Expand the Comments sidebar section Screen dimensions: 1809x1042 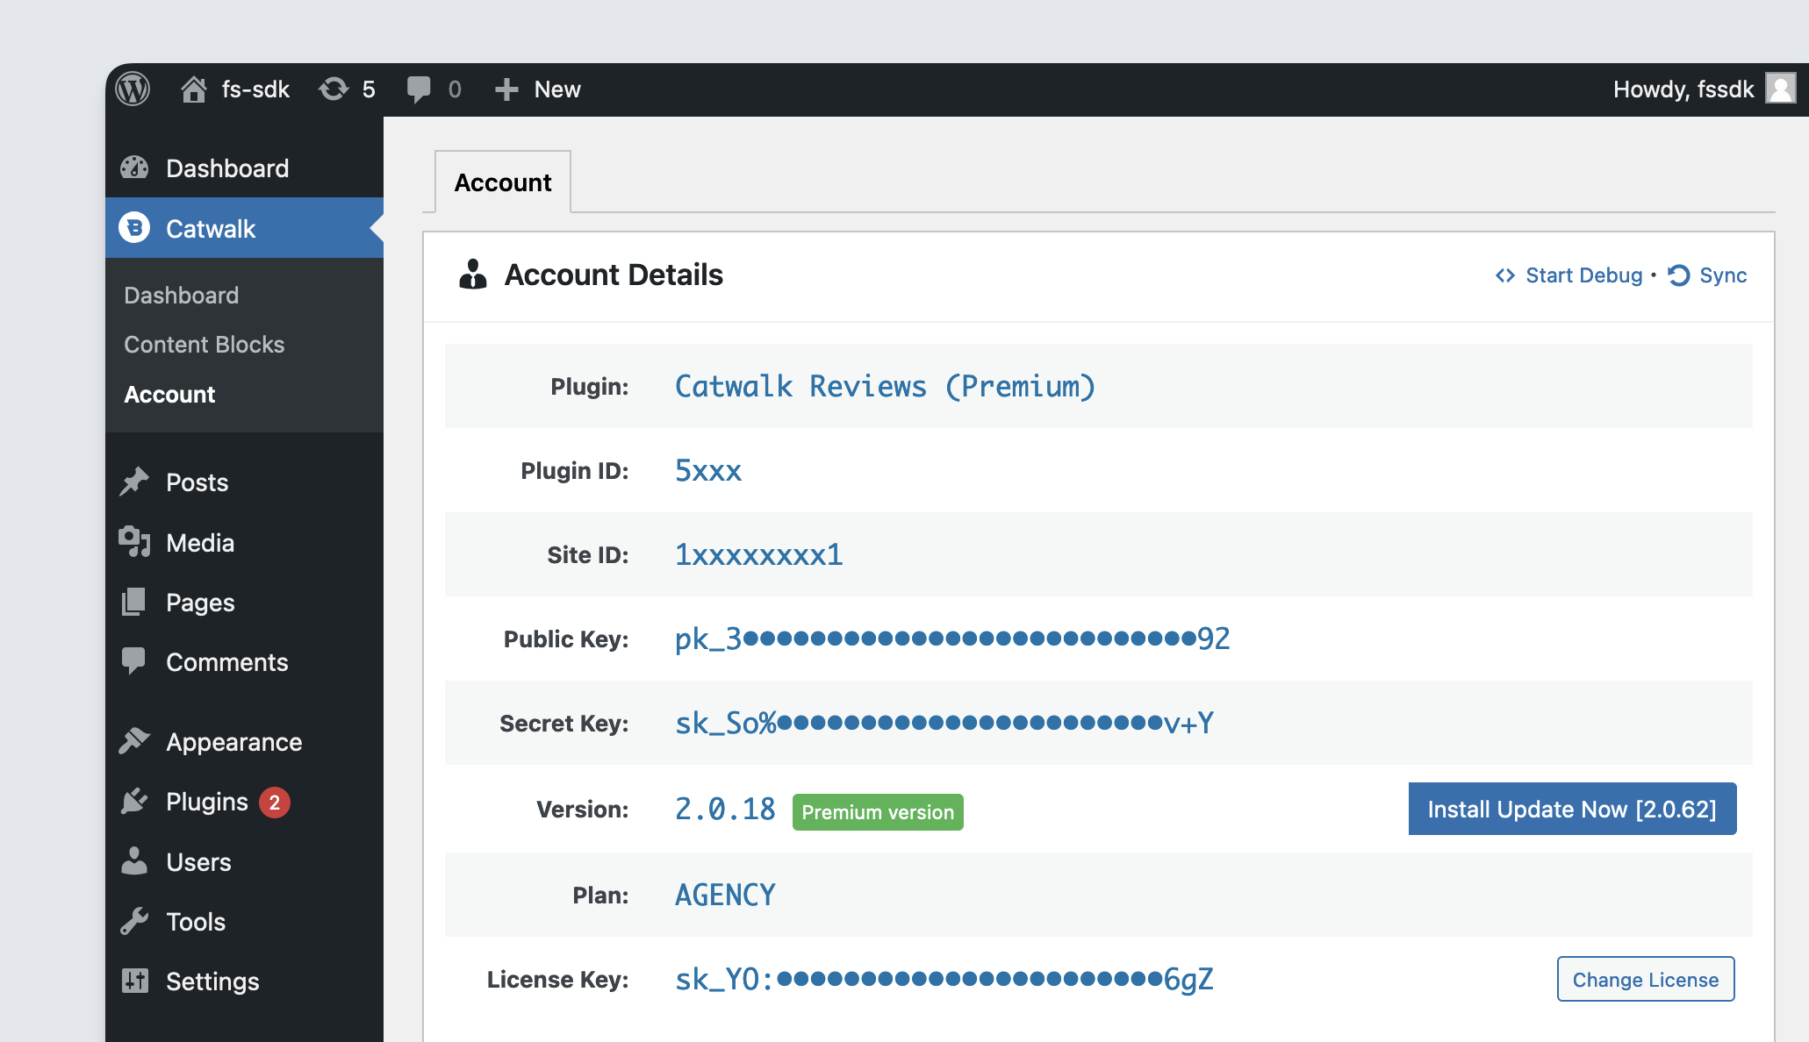[226, 662]
